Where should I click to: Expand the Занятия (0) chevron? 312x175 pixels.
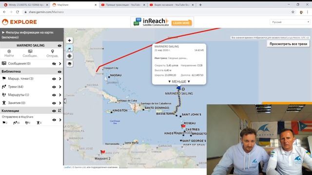[60, 103]
